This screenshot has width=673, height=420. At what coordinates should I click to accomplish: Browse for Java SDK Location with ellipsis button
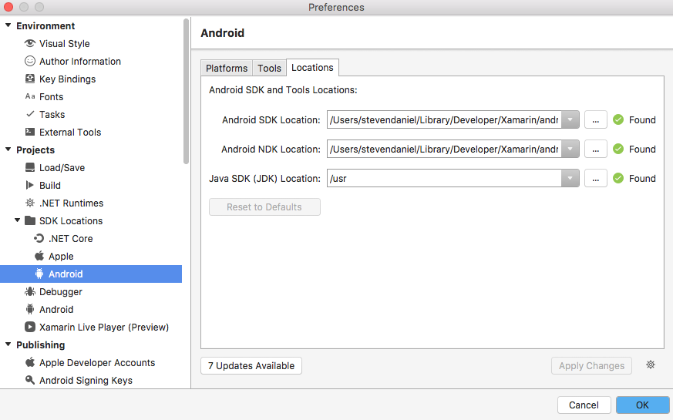[596, 178]
